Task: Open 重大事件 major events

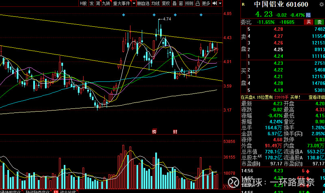Action: coord(121,3)
